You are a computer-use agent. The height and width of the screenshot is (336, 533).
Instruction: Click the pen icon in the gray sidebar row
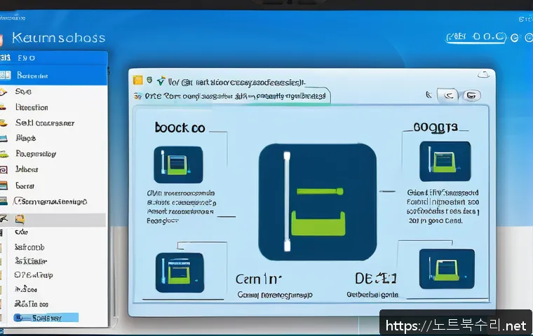[4, 219]
